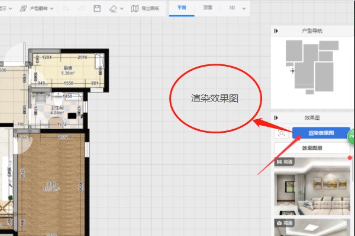Click the crosshair marker in floor plan navigator
The height and width of the screenshot is (236, 355).
point(292,71)
